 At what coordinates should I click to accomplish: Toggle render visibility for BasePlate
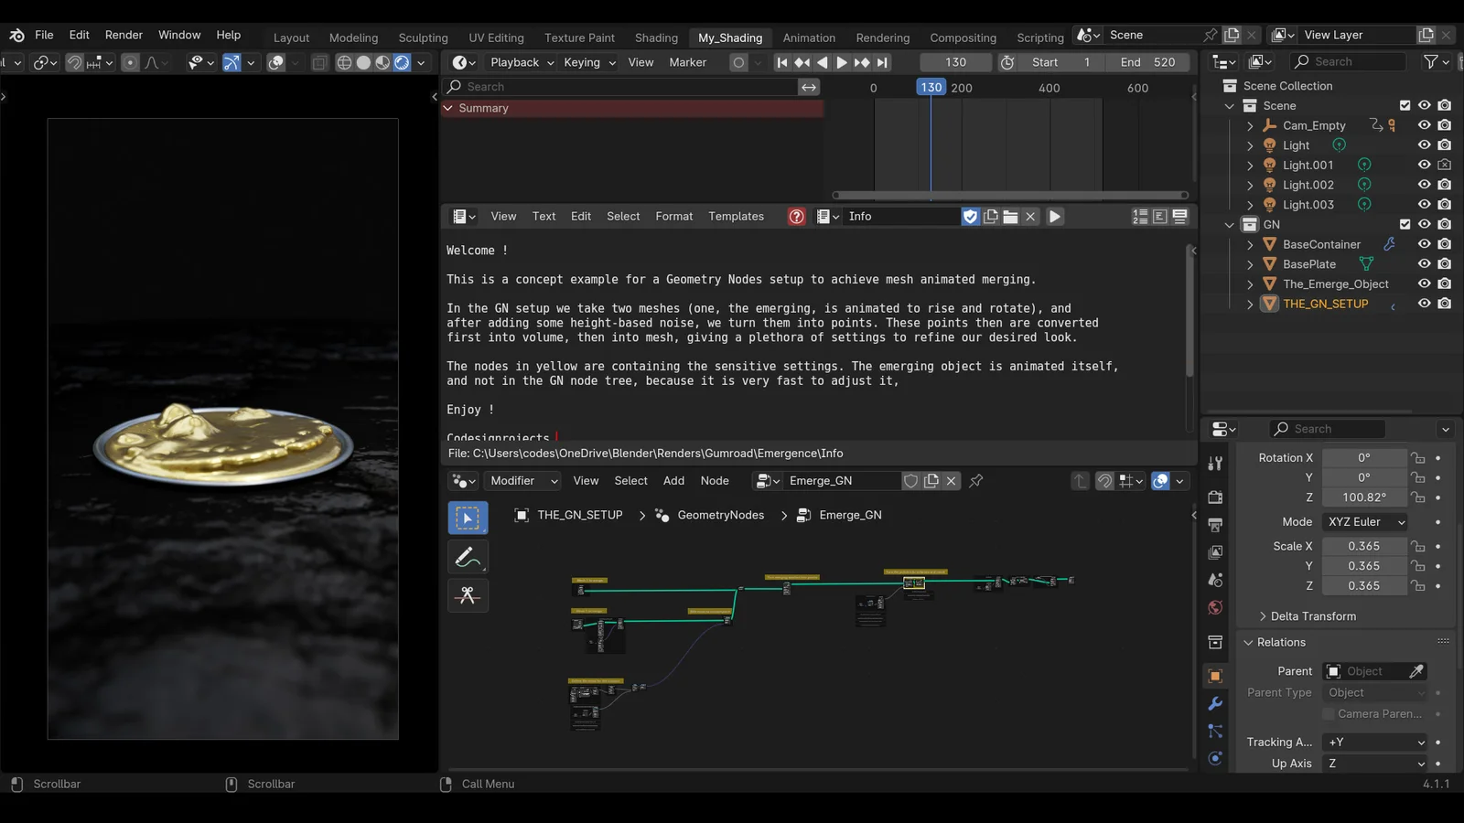tap(1446, 263)
